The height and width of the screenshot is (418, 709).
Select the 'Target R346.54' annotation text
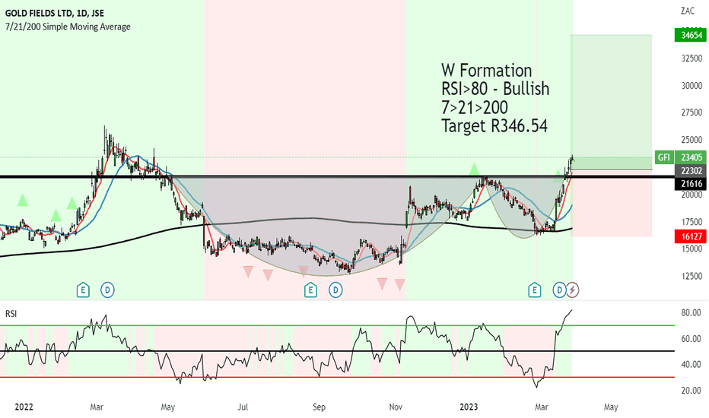[494, 125]
